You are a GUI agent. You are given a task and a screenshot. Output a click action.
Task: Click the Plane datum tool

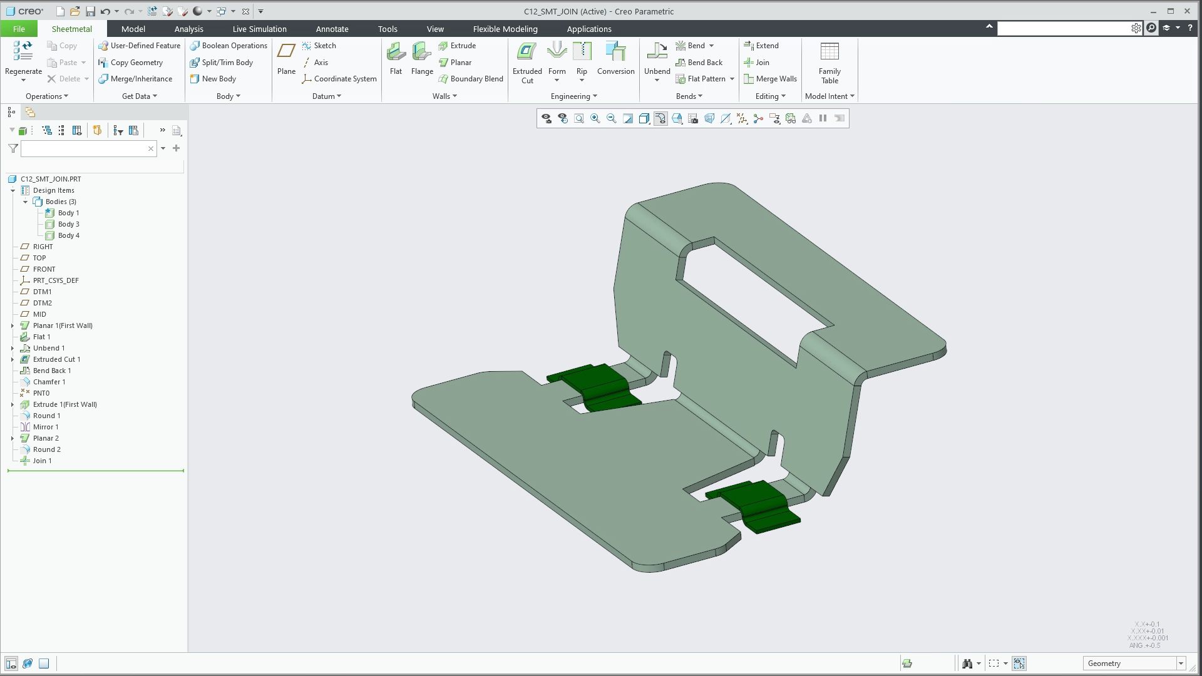pos(286,58)
